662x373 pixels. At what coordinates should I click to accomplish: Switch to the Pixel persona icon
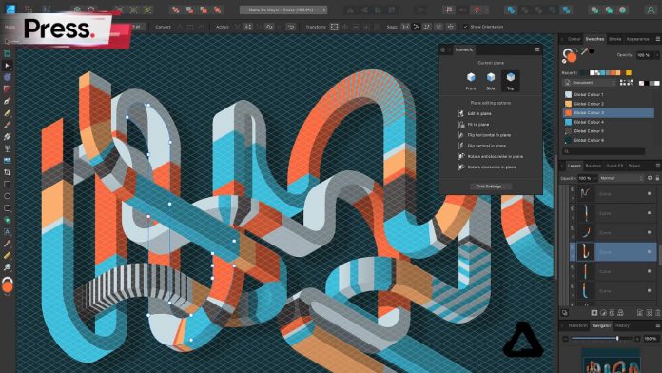point(29,10)
